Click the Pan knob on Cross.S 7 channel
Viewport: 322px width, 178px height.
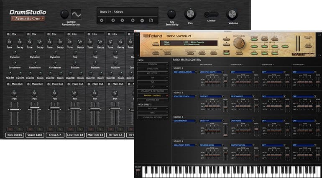(x=54, y=93)
